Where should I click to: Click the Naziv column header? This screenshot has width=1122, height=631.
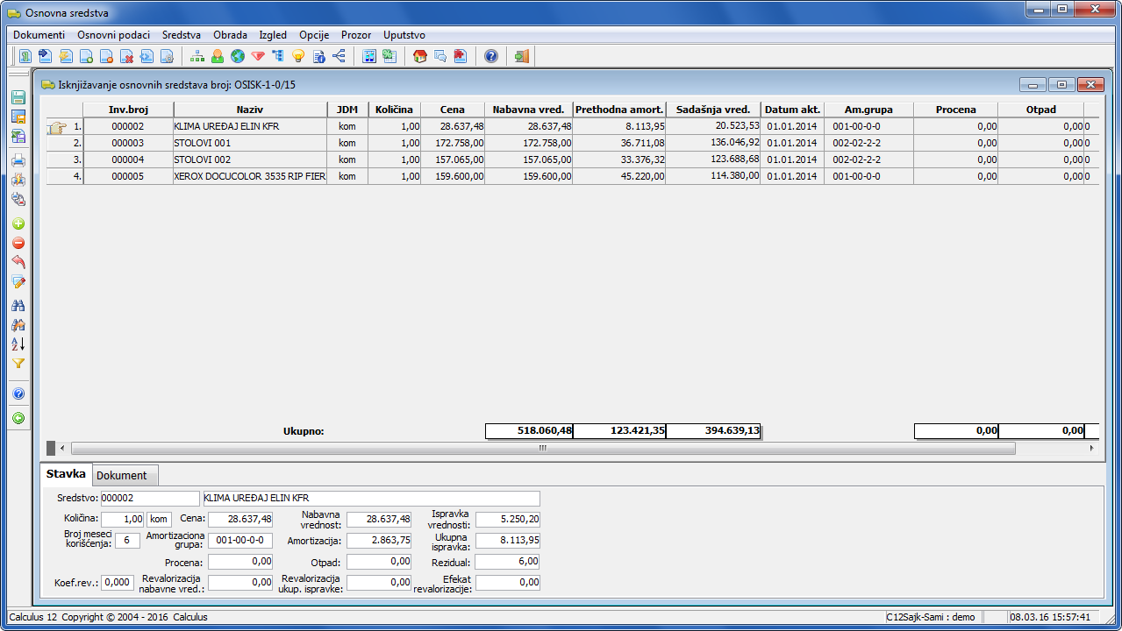click(x=250, y=110)
